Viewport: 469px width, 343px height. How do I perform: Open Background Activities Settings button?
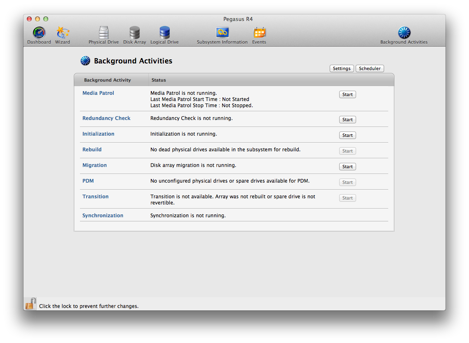[x=342, y=68]
